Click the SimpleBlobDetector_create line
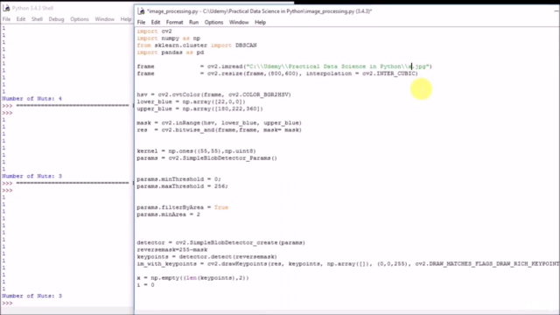 tap(221, 243)
